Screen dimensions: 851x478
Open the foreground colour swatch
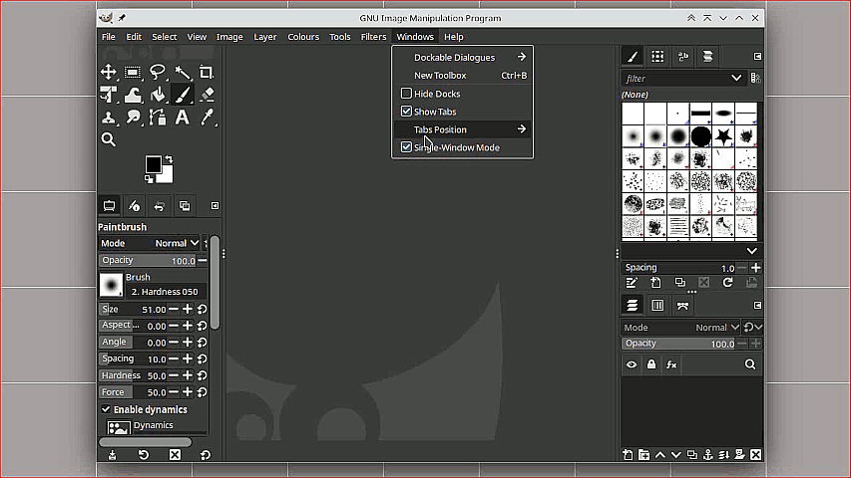coord(153,163)
